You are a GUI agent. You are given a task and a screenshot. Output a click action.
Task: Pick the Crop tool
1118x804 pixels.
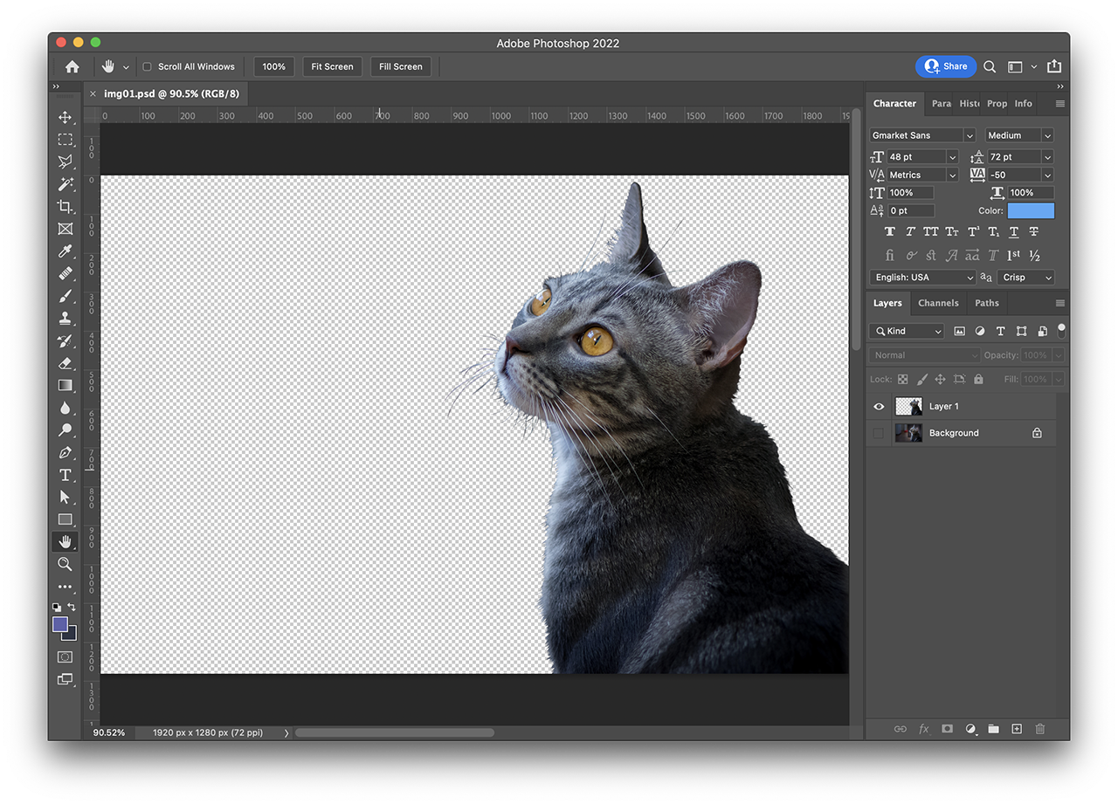[66, 207]
